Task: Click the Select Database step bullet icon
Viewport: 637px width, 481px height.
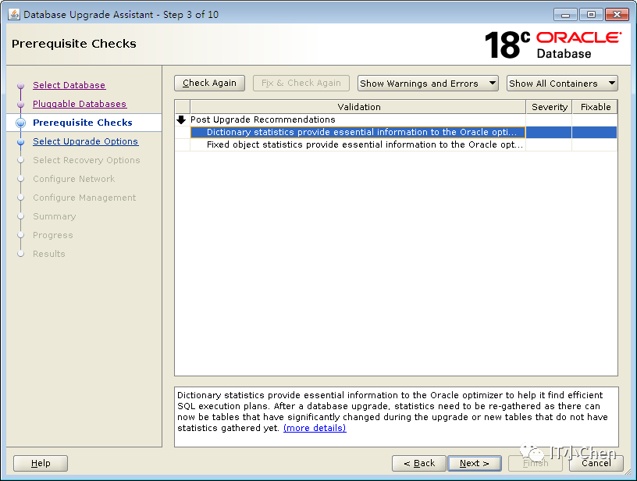Action: click(x=21, y=86)
